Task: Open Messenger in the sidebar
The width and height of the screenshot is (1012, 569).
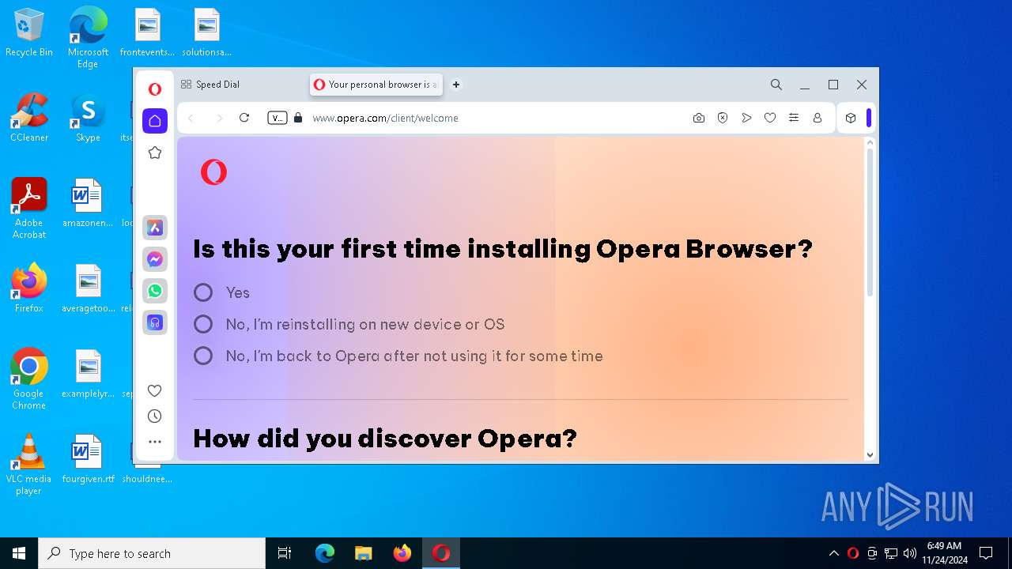Action: click(155, 259)
